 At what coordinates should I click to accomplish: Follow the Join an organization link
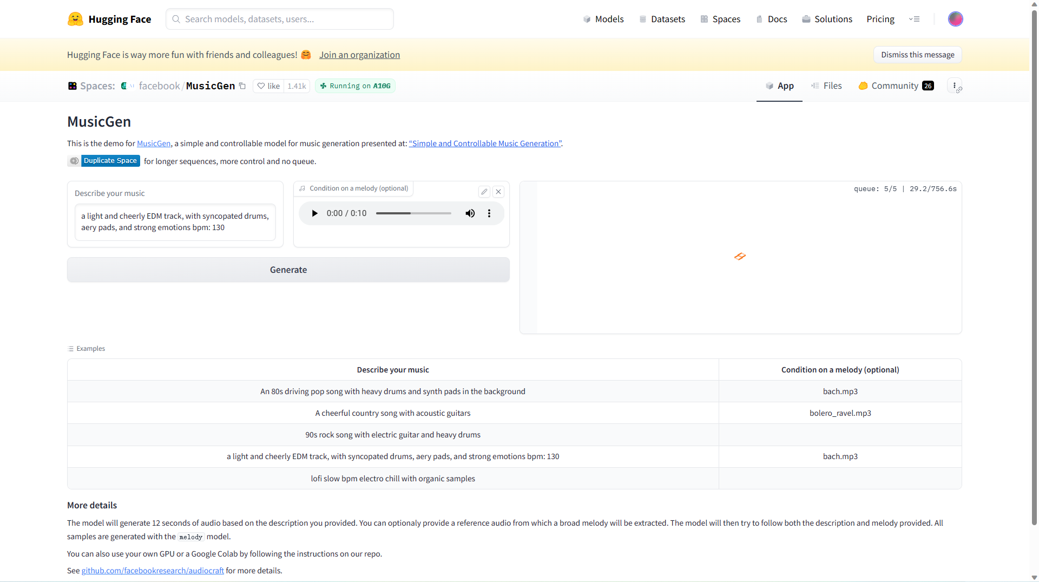(359, 55)
